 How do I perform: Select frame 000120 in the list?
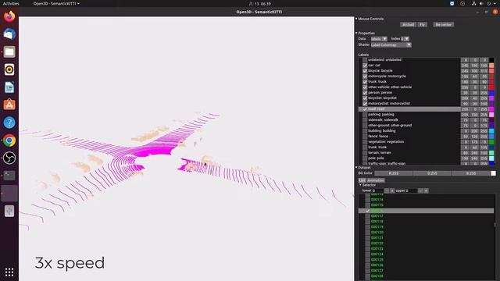427,233
